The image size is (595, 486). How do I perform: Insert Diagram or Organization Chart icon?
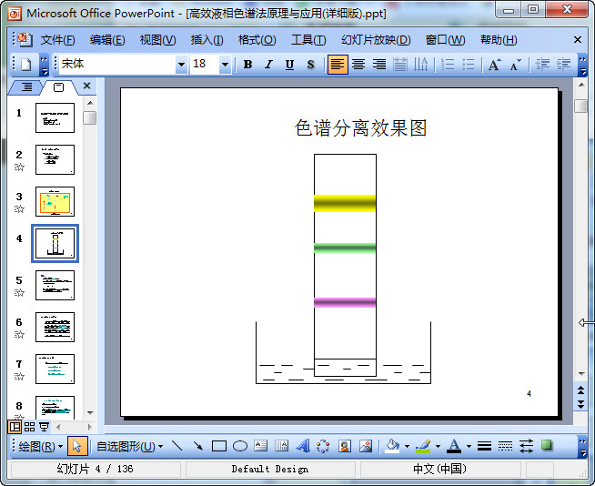pyautogui.click(x=323, y=446)
